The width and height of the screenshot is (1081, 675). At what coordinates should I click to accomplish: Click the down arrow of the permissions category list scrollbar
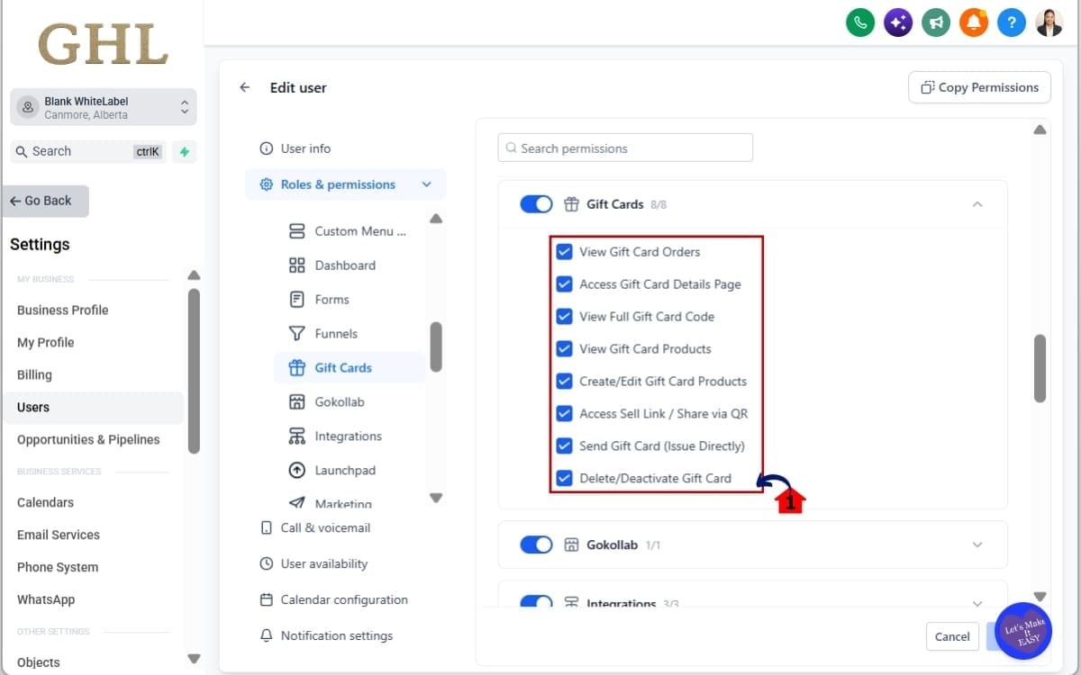[436, 498]
